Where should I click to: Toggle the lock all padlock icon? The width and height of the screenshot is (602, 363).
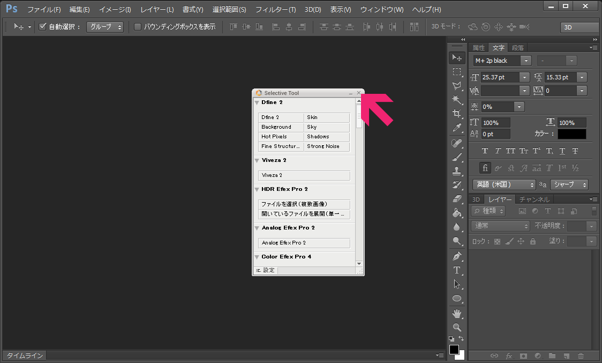tap(533, 241)
